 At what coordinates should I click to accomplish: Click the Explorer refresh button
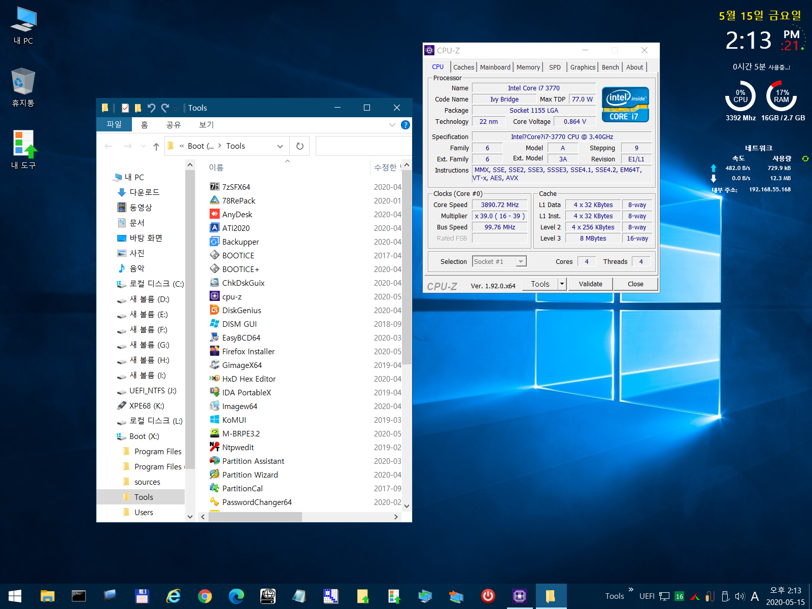pos(299,146)
